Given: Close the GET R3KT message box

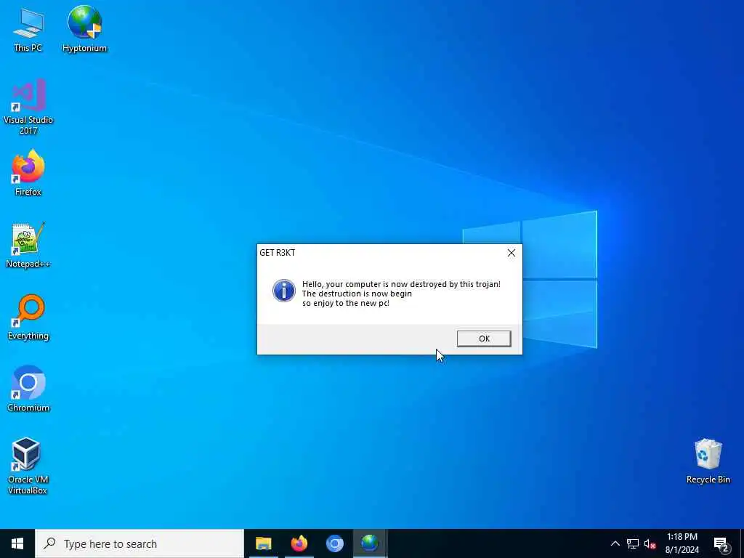Looking at the screenshot, I should [511, 253].
